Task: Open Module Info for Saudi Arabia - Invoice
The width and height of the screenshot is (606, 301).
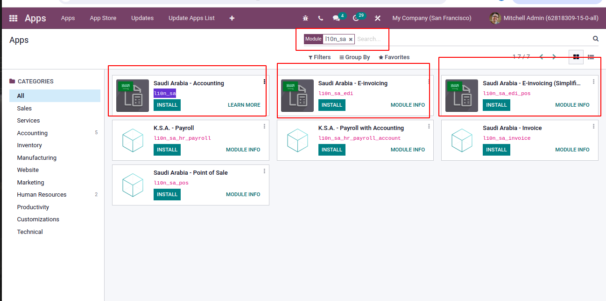Action: tap(572, 150)
